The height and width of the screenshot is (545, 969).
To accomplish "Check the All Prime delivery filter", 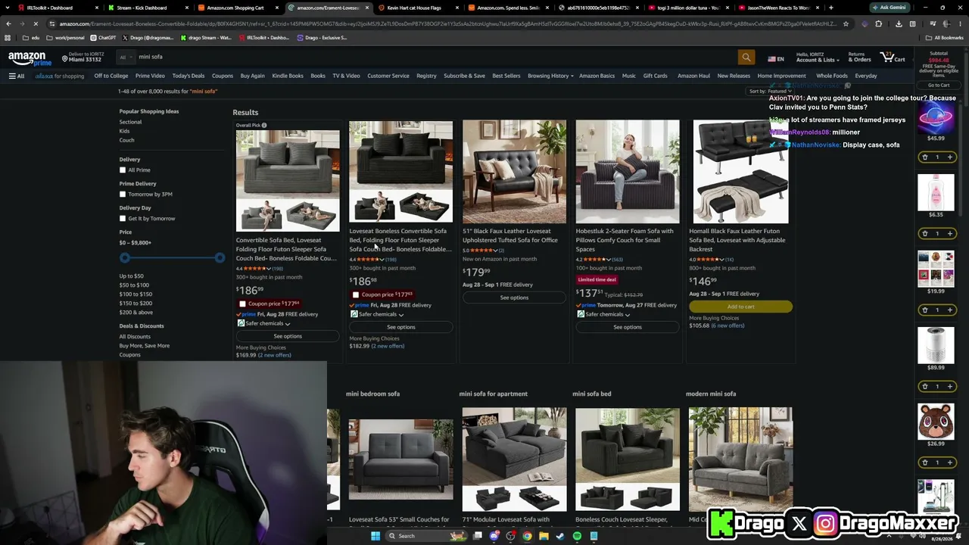I will pos(123,170).
